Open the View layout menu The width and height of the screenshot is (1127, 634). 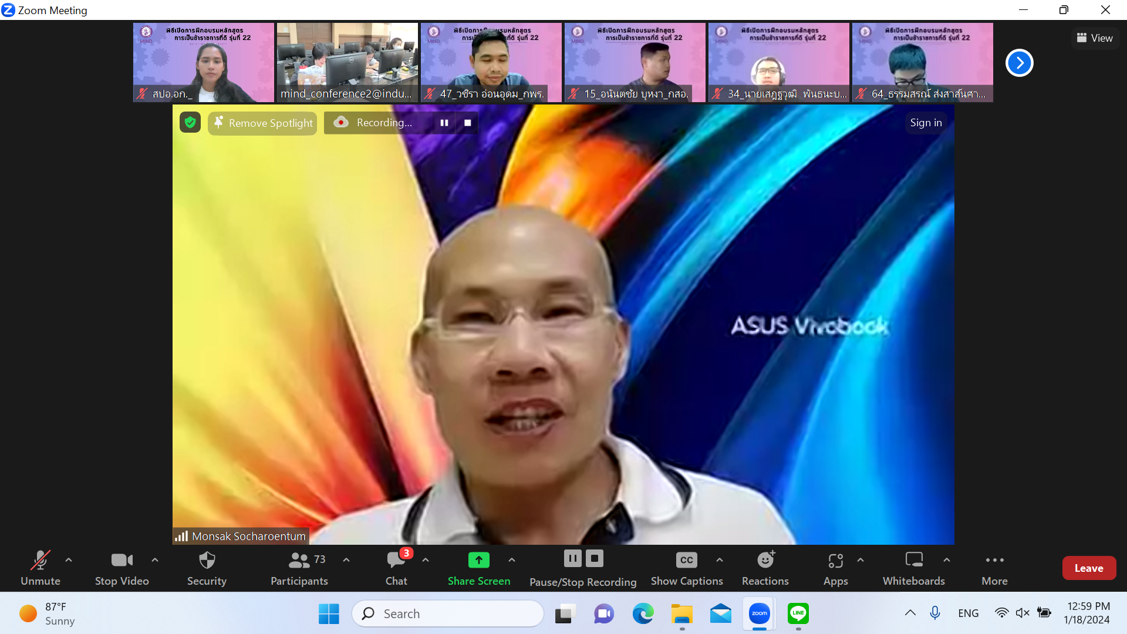click(1095, 38)
